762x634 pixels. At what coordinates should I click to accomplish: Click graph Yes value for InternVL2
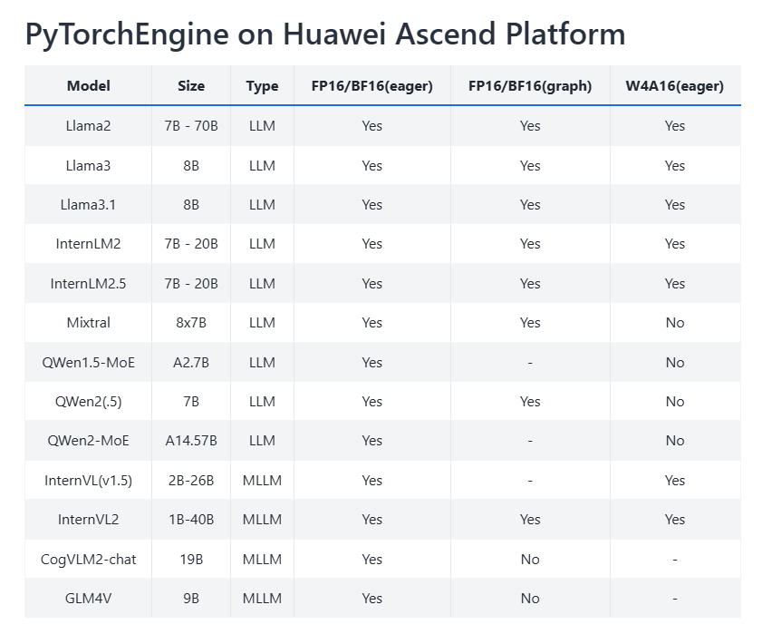530,519
